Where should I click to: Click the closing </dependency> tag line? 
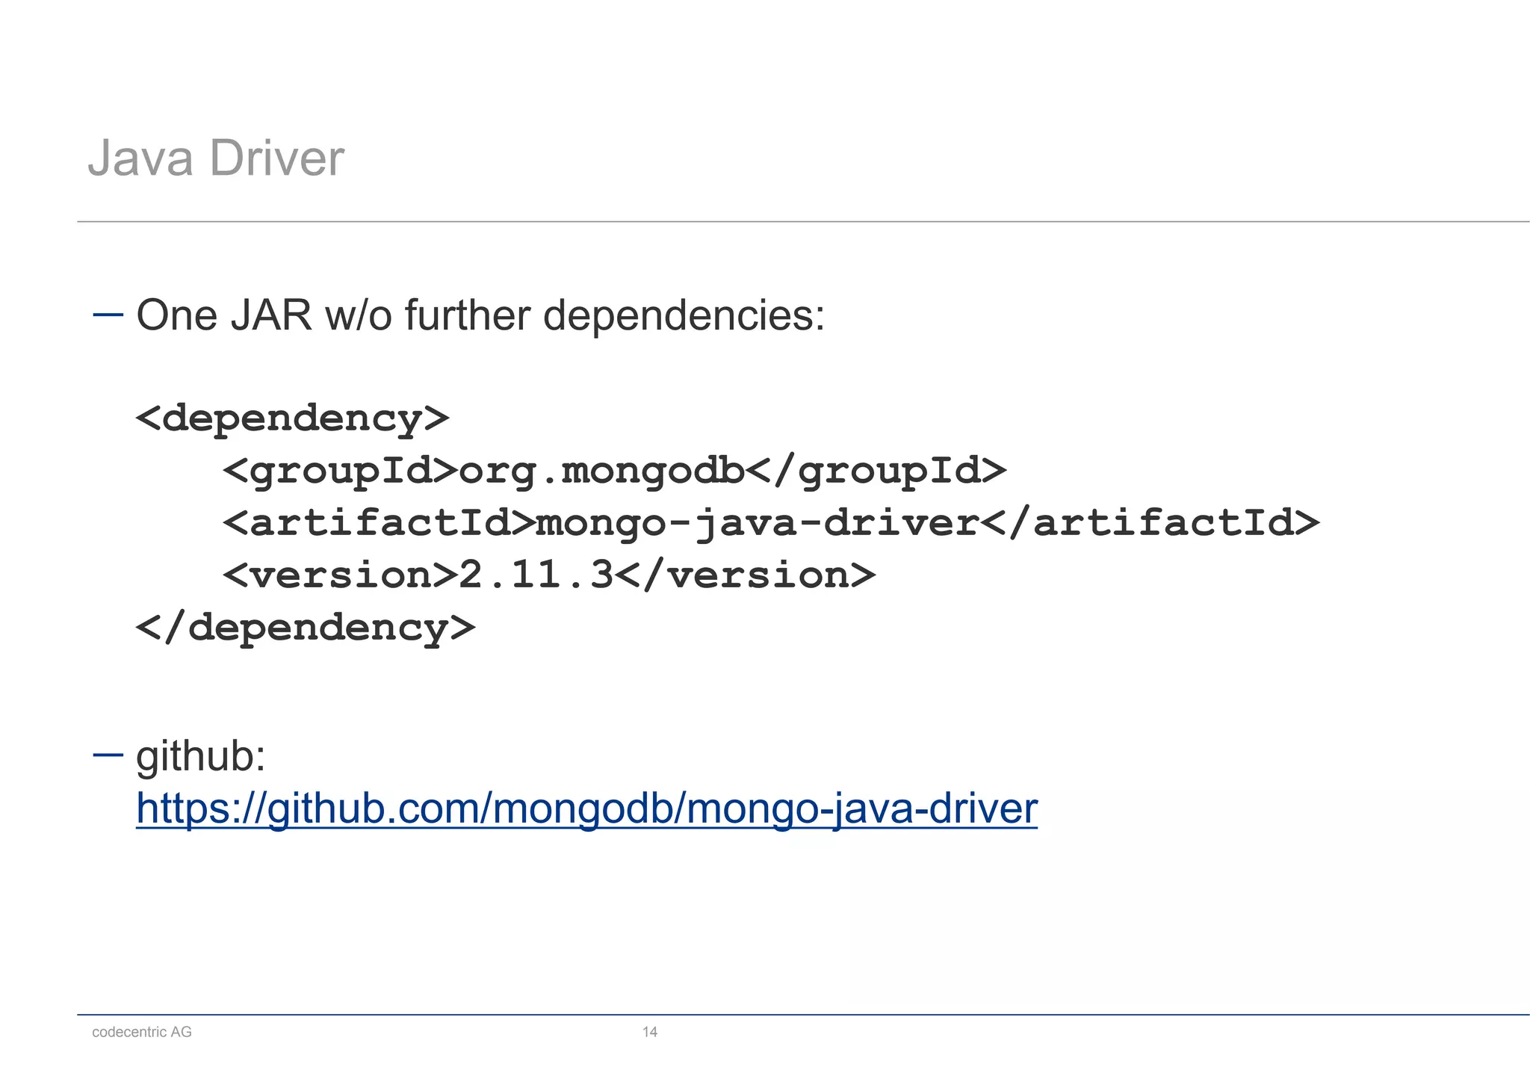305,628
